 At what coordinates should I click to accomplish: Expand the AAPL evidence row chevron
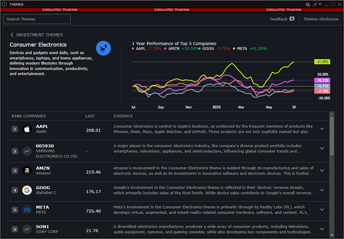click(x=322, y=129)
